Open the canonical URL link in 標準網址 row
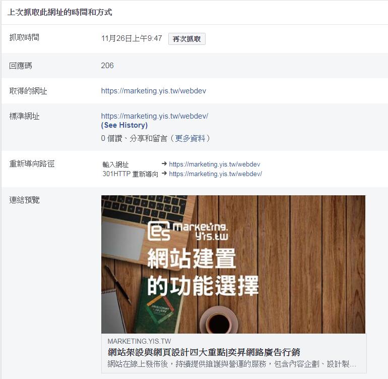The image size is (388, 379). [x=155, y=116]
